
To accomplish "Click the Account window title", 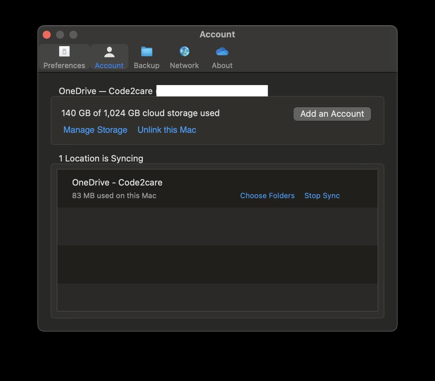I will tap(217, 34).
